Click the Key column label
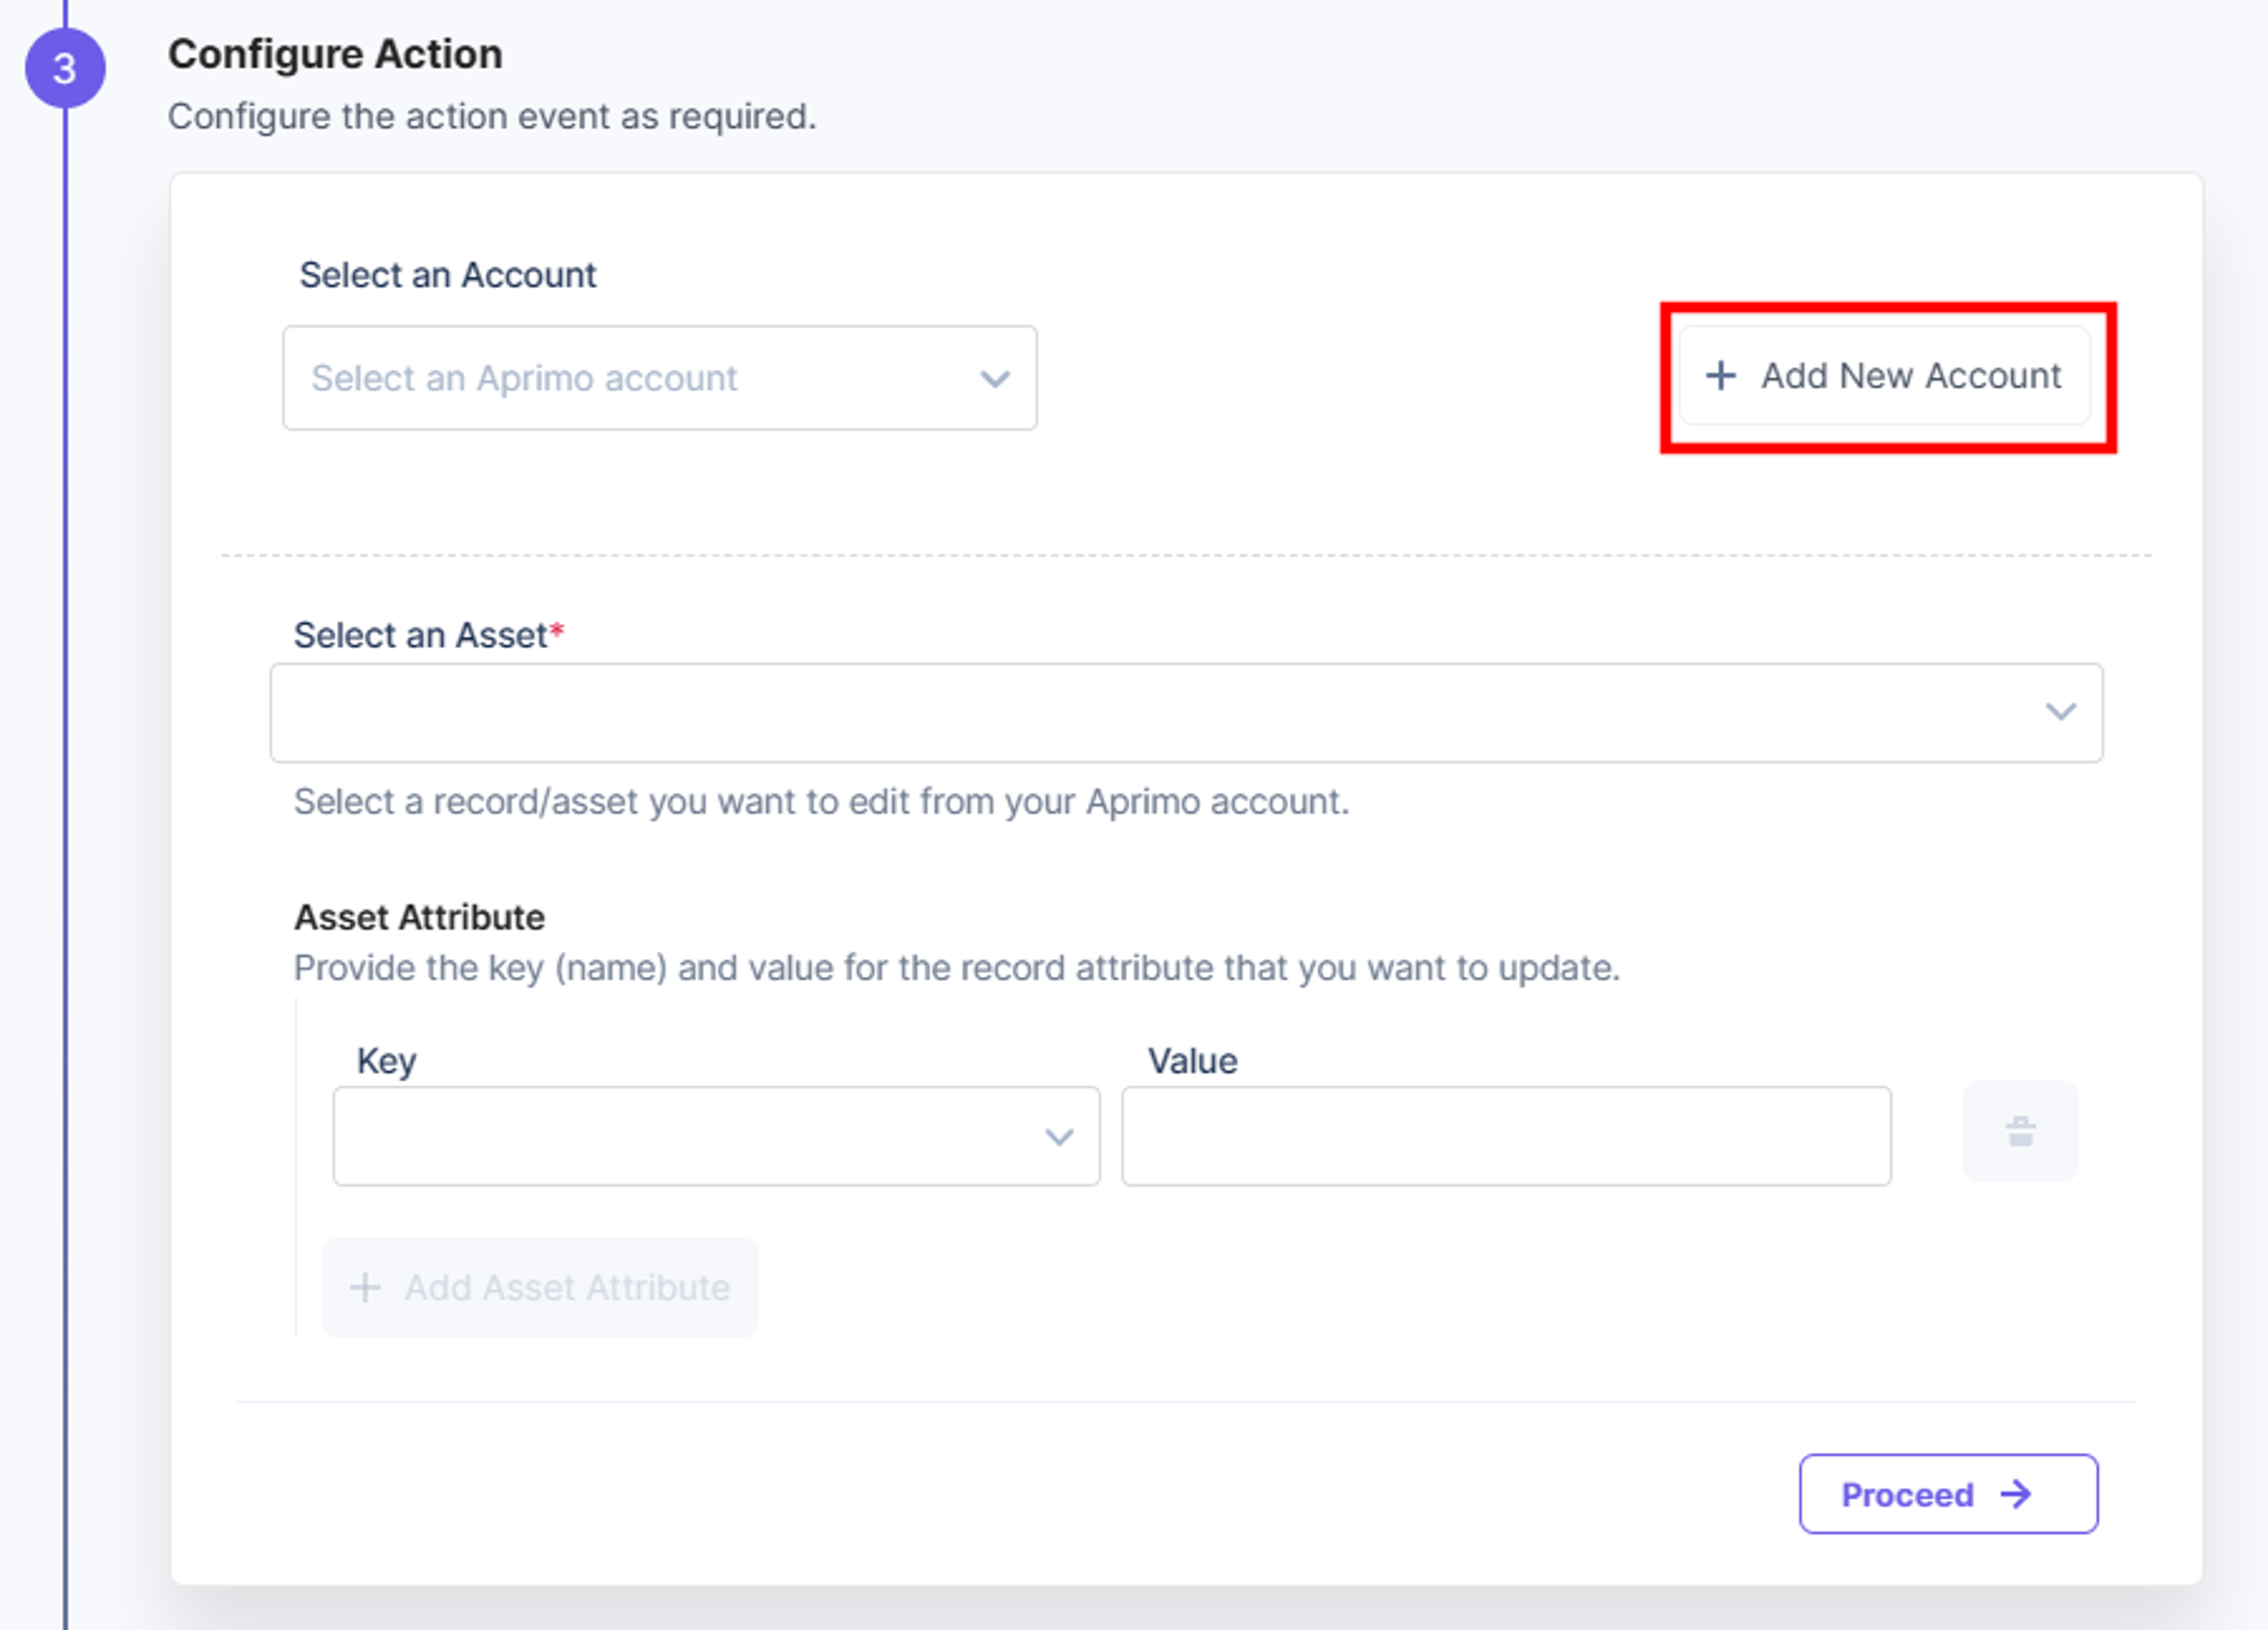2268x1630 pixels. point(386,1061)
